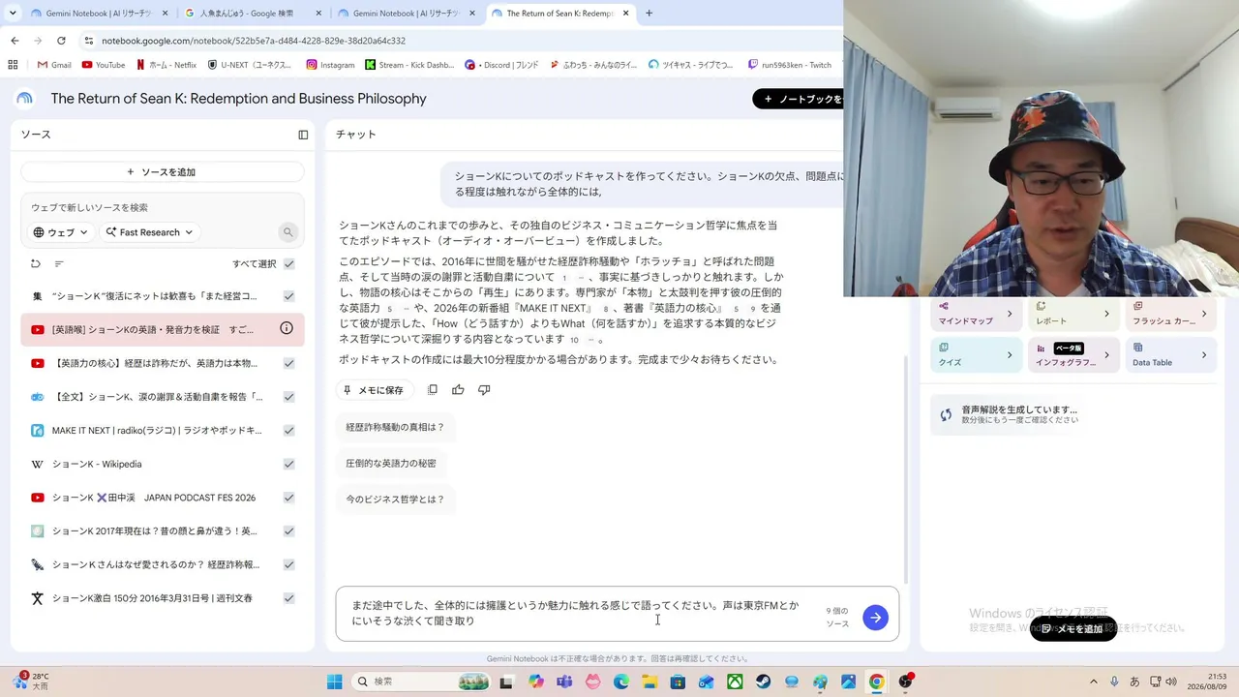Open Copilot from the taskbar

point(536,682)
